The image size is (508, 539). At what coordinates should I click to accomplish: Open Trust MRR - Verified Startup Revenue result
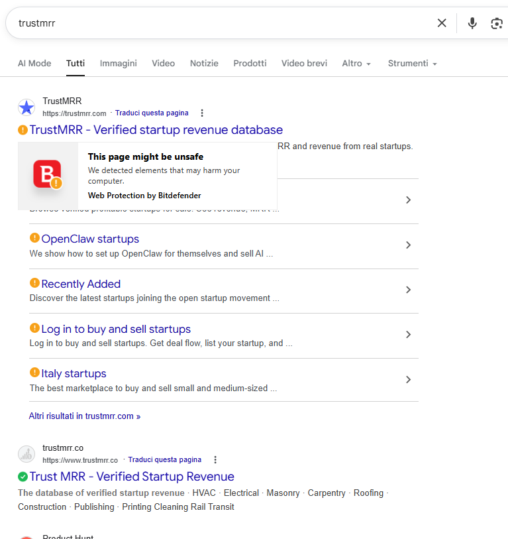[x=132, y=477]
